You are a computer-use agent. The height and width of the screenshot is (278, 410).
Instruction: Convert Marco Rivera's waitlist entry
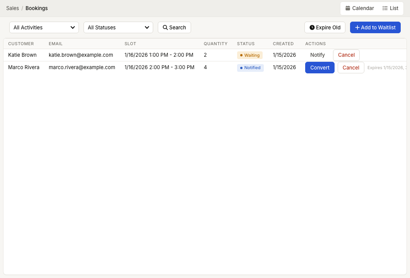tap(320, 68)
